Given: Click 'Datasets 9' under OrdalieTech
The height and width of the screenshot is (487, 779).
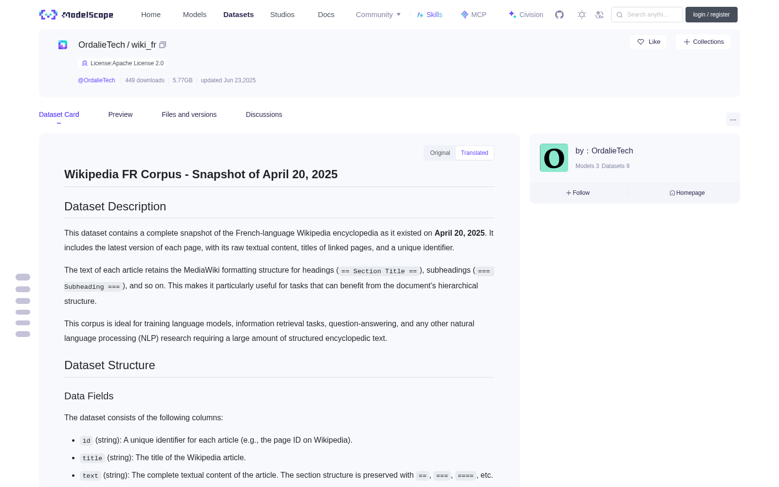Looking at the screenshot, I should click(x=615, y=166).
